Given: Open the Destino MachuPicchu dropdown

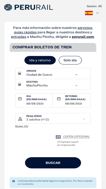Looking at the screenshot, I should 53,84.
